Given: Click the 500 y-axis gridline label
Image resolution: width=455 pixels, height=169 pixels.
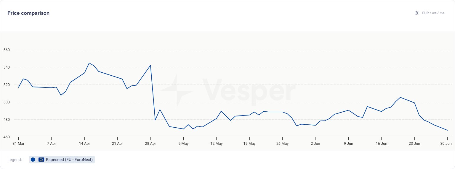Looking at the screenshot, I should pyautogui.click(x=7, y=102).
